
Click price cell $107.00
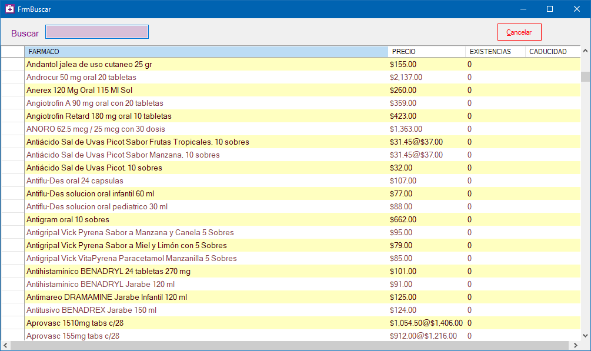pos(427,181)
